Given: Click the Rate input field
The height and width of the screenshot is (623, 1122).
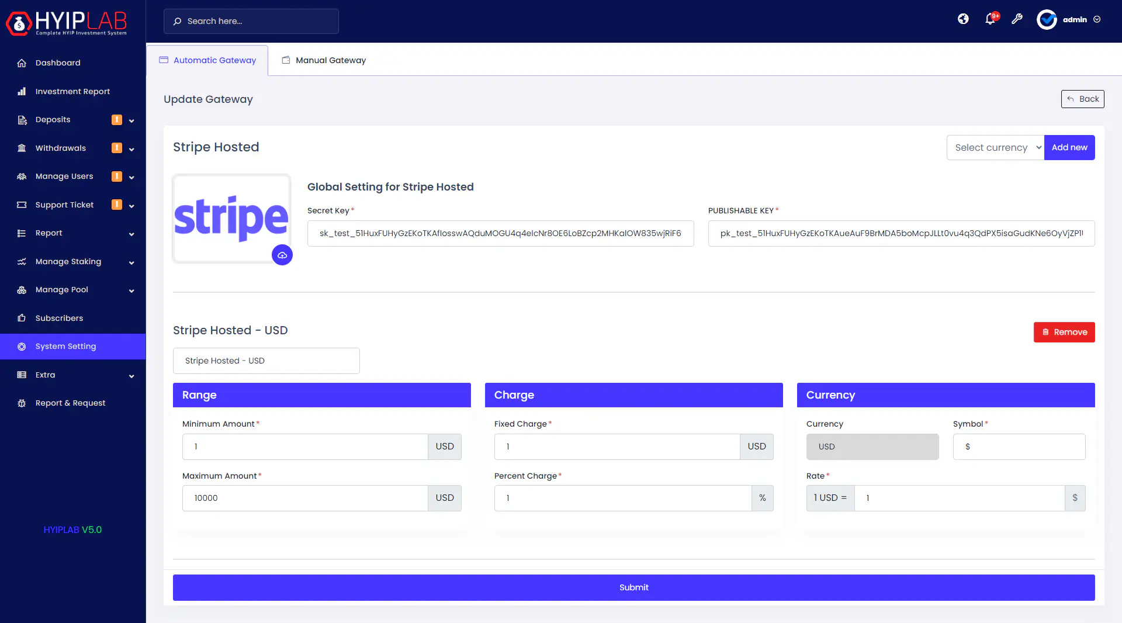Looking at the screenshot, I should 960,498.
